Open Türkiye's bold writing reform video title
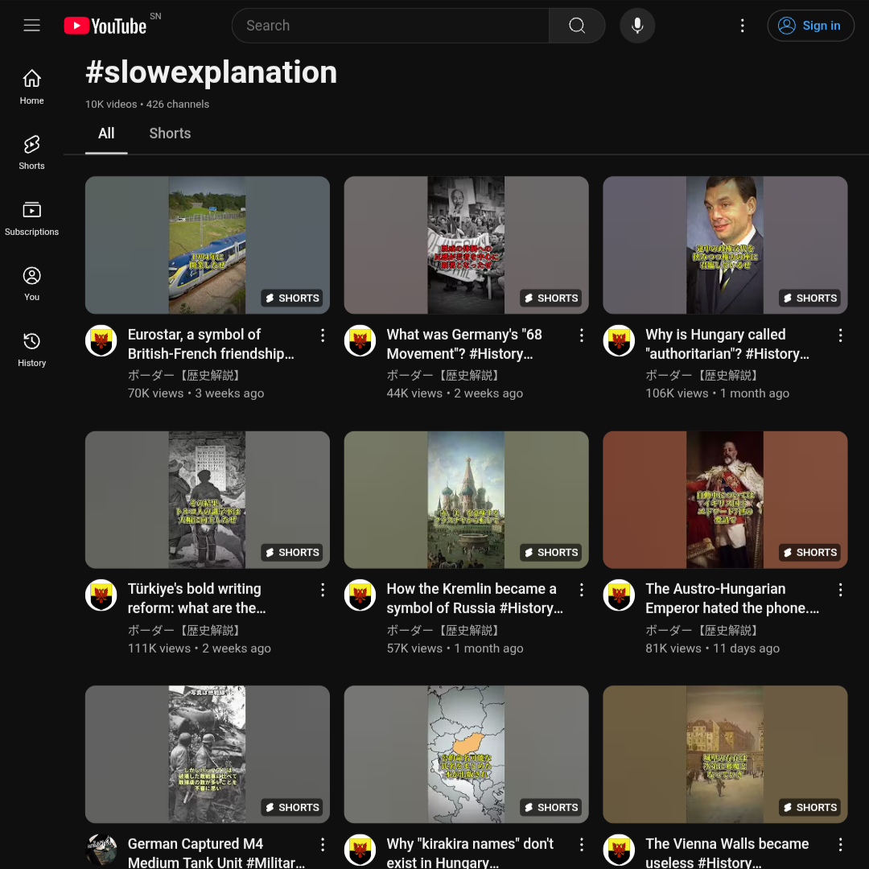 196,599
